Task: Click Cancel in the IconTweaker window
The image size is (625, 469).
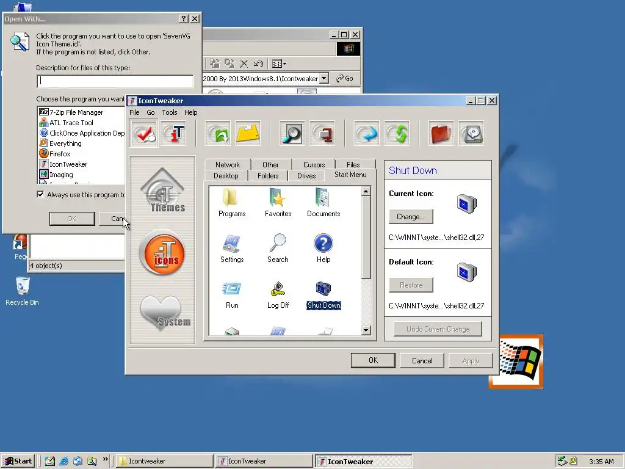Action: coord(422,360)
